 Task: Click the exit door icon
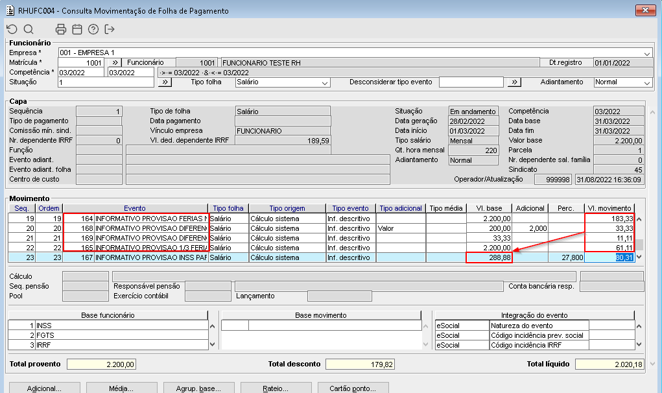[x=110, y=29]
